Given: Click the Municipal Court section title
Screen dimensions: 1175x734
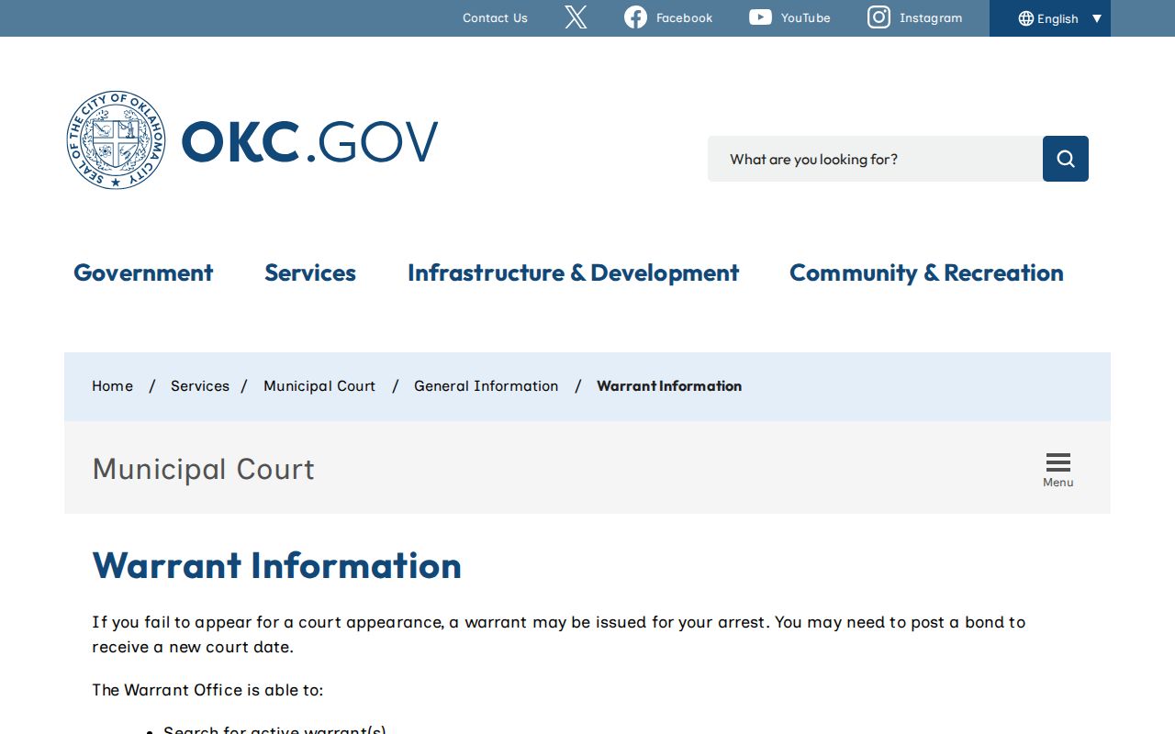Looking at the screenshot, I should (204, 469).
